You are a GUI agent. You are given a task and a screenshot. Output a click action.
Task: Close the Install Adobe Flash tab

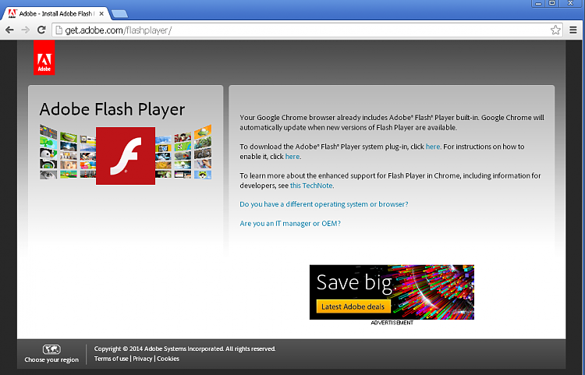(101, 14)
